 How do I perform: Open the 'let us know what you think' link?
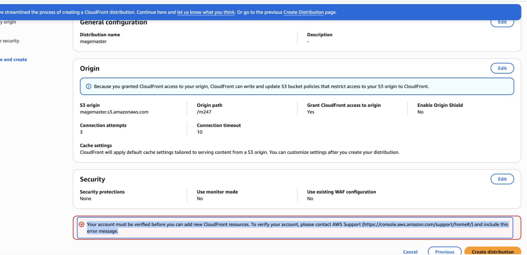pos(206,12)
